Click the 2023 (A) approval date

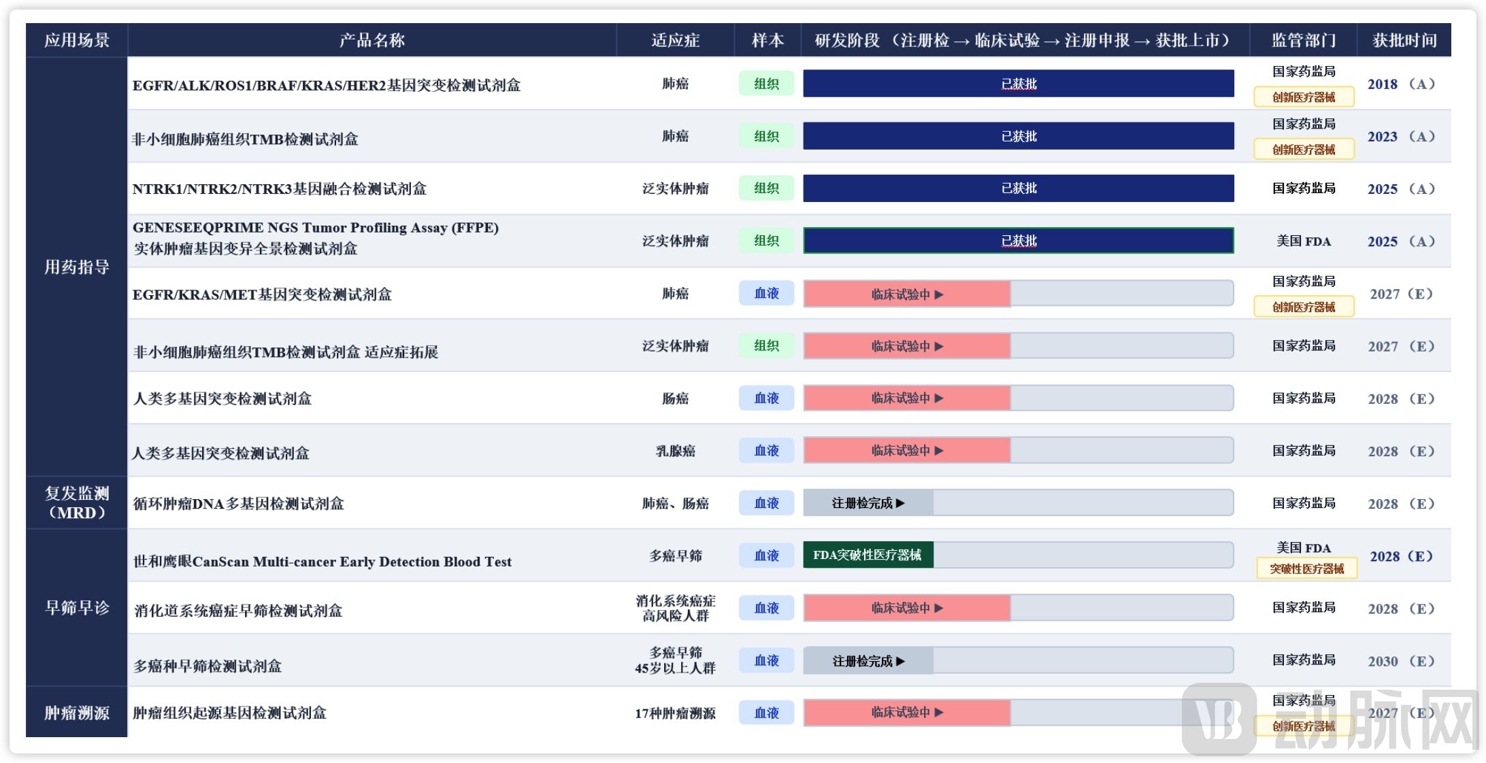(x=1402, y=137)
